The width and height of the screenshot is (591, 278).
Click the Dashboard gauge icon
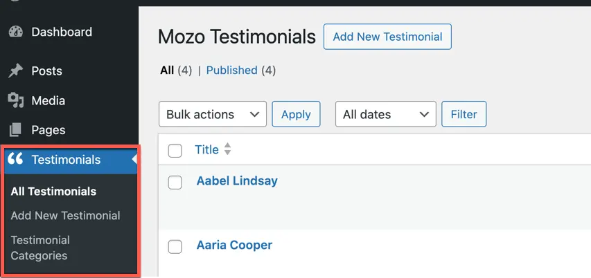click(15, 32)
